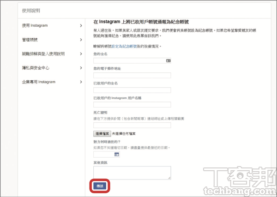This screenshot has width=277, height=197.
Task: Expand chevron next to 企業專用 Instagram
Action: pyautogui.click(x=81, y=82)
